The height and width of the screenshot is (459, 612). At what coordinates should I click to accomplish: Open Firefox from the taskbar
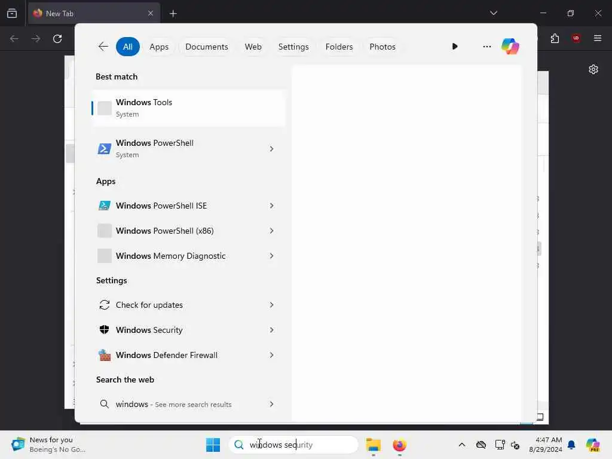click(x=399, y=445)
